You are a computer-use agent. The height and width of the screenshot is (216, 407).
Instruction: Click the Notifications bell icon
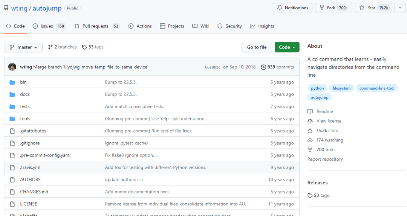[280, 8]
